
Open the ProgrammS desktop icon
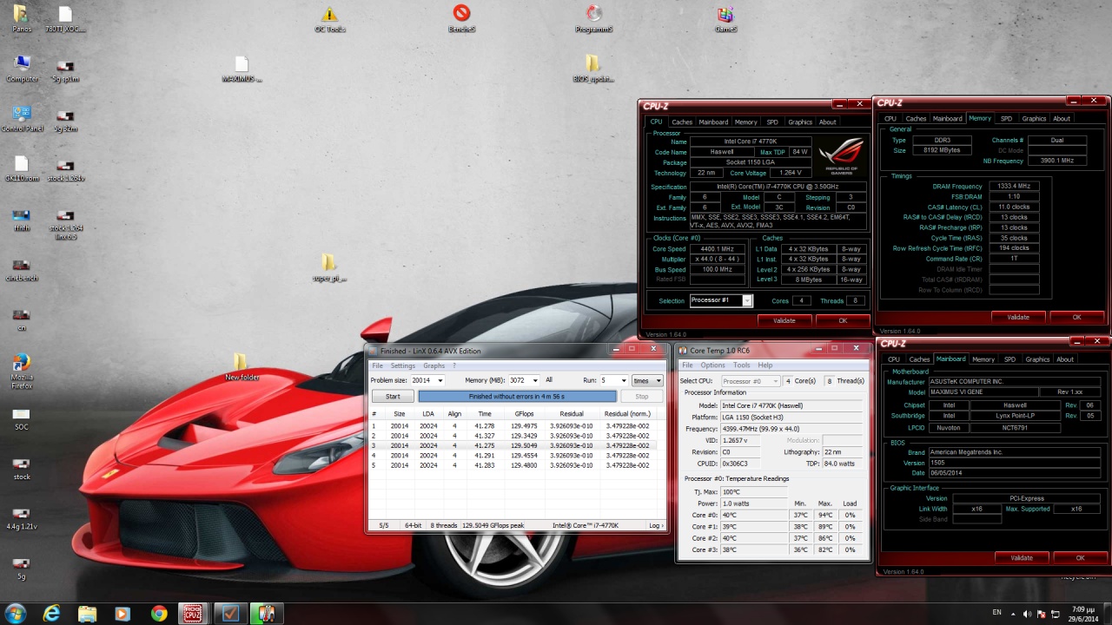[594, 18]
